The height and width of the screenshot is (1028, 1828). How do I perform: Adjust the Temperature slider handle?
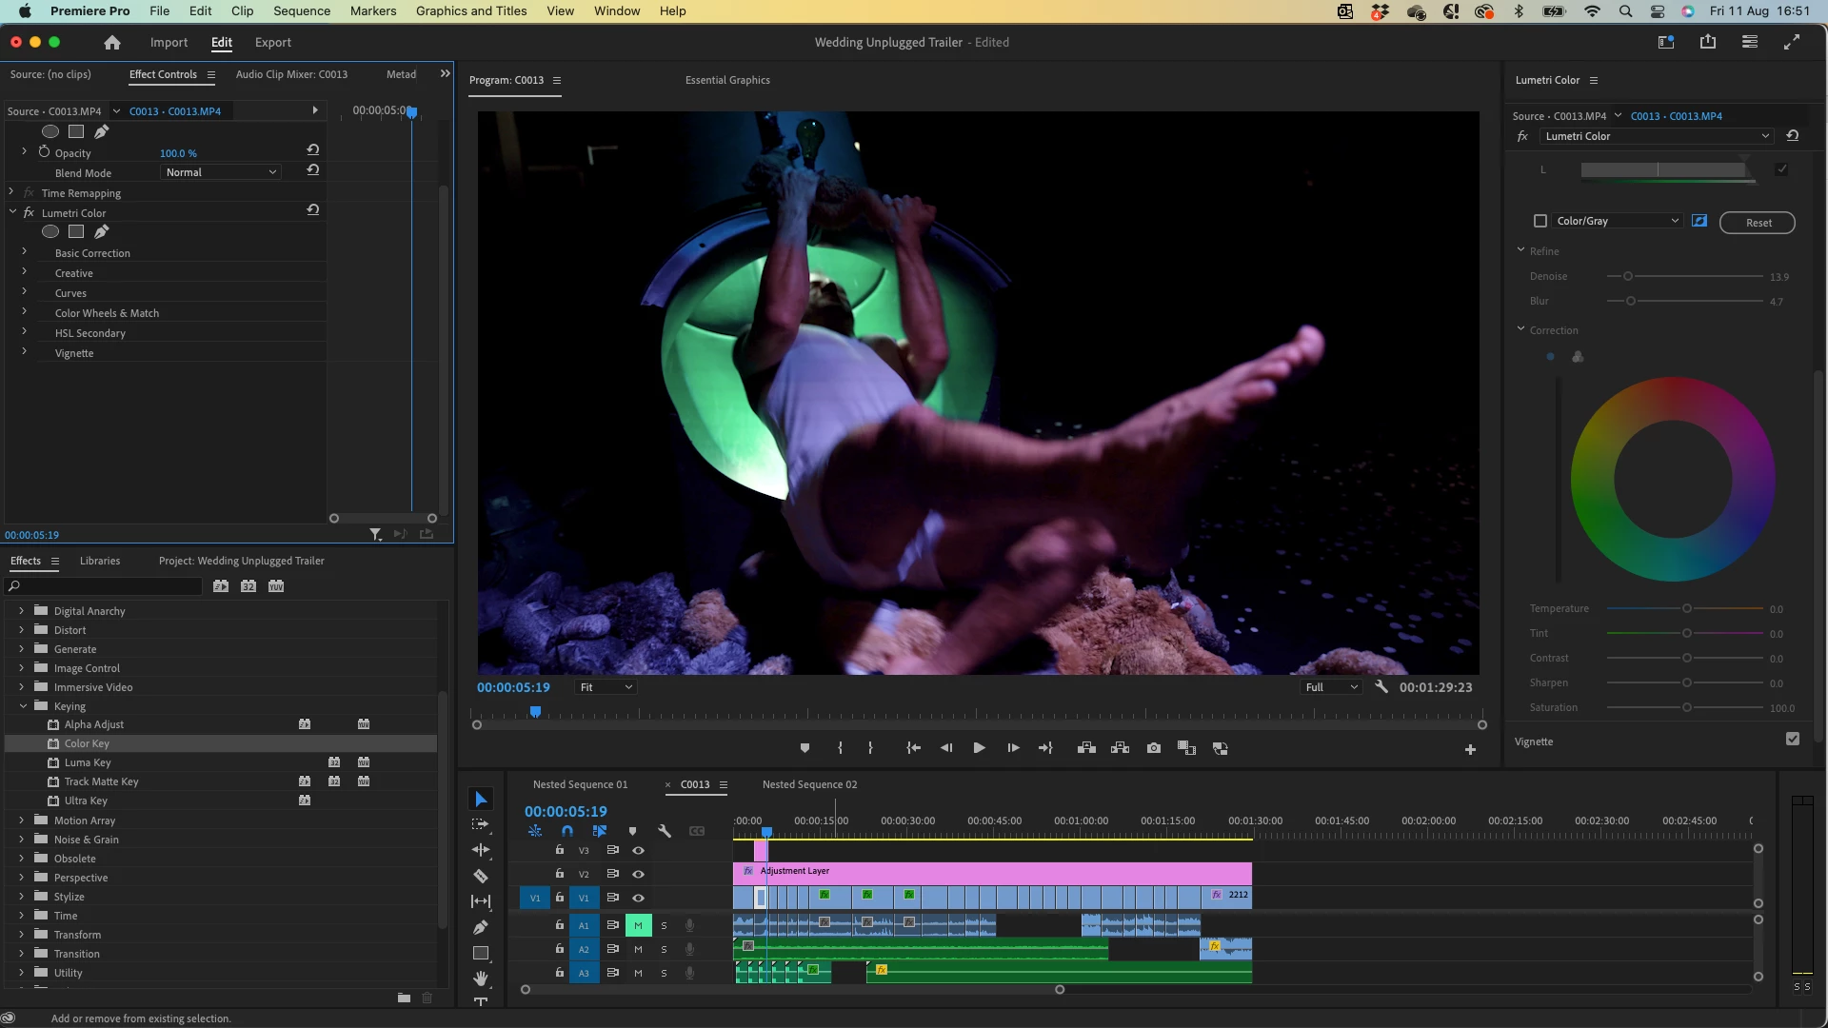[1686, 608]
